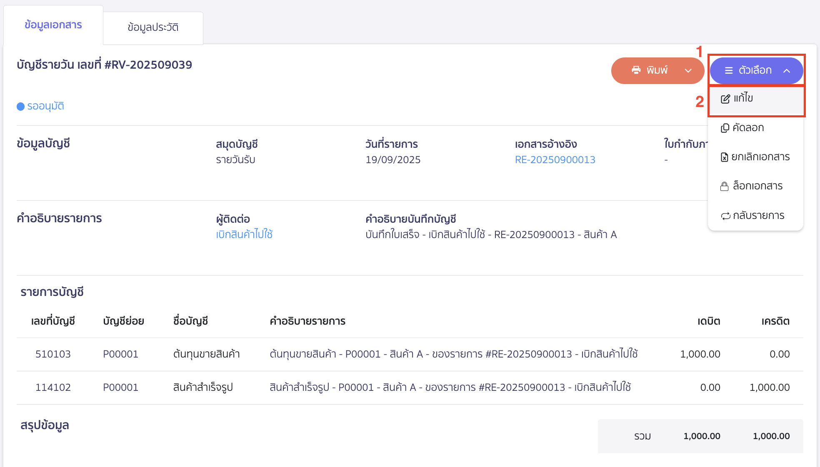This screenshot has width=820, height=467.
Task: Choose คัดลอก from the options menu
Action: [x=756, y=128]
